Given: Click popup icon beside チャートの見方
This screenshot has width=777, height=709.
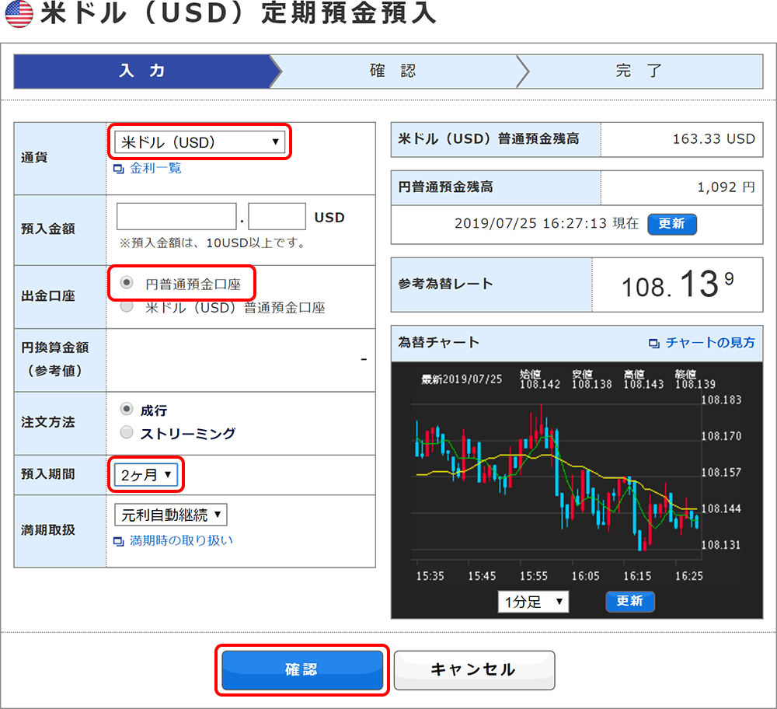Looking at the screenshot, I should 654,343.
